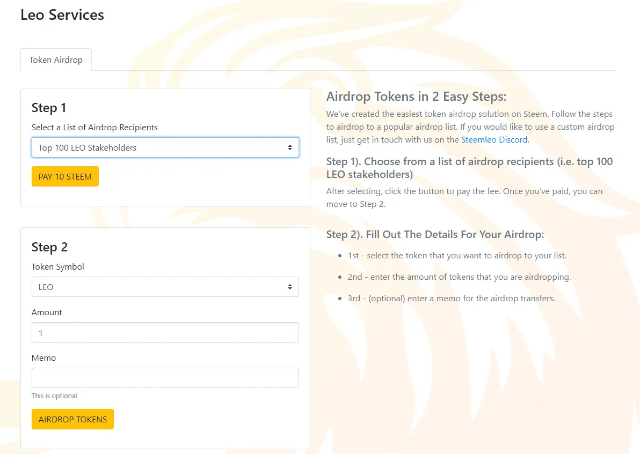This screenshot has width=640, height=454.
Task: Open the airdrop recipients list dropdown
Action: [165, 147]
